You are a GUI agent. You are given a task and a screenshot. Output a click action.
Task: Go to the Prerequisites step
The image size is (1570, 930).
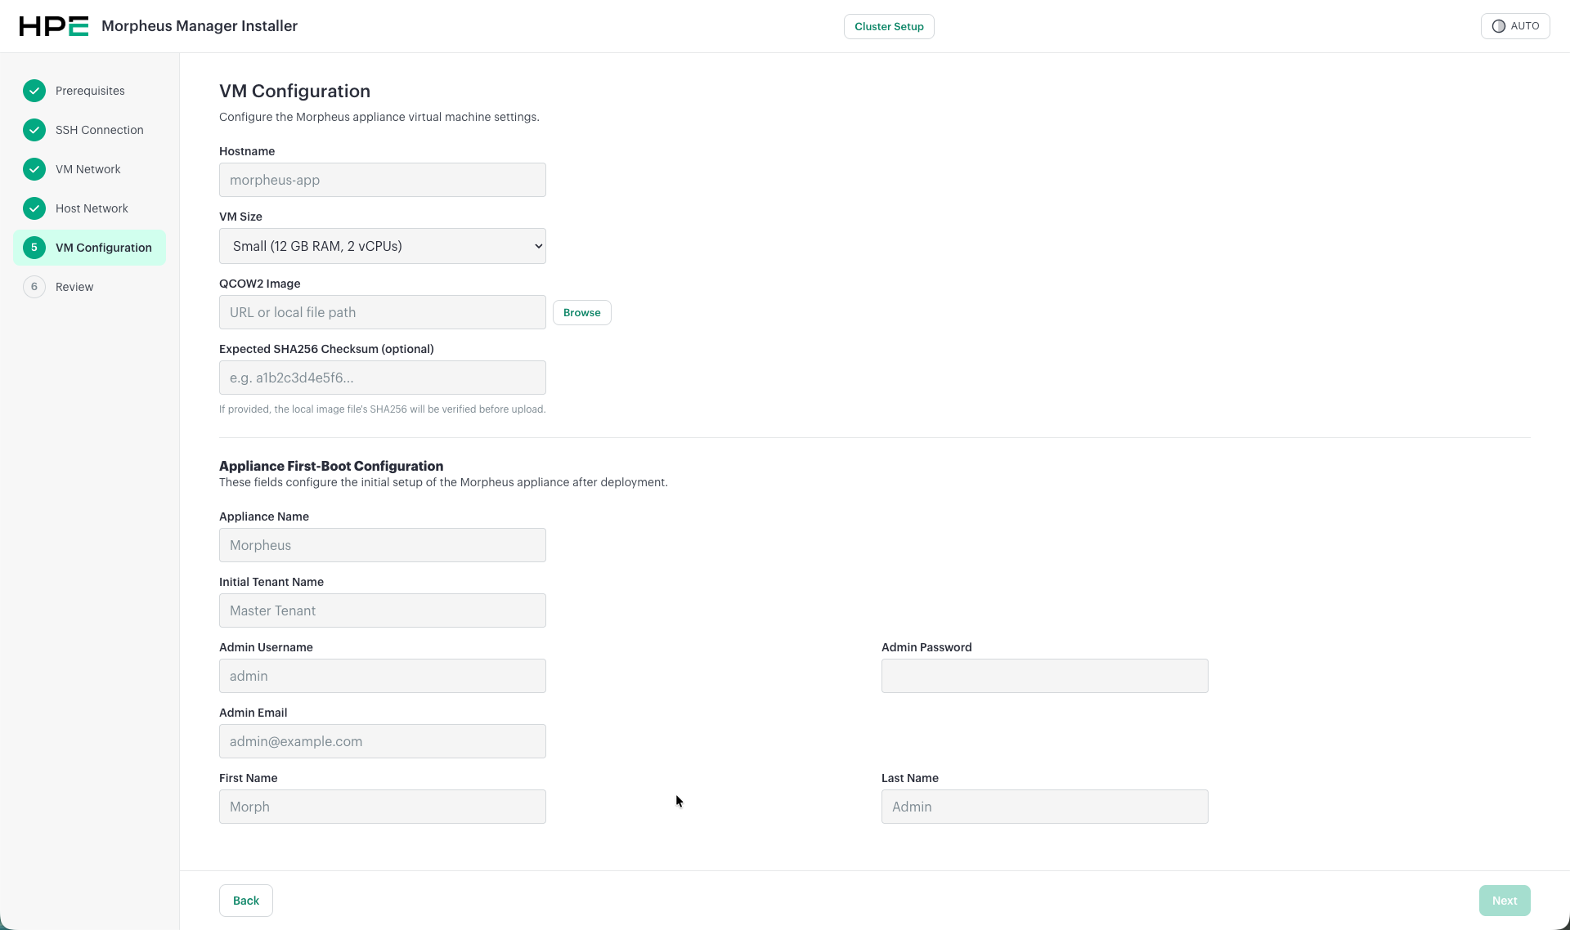tap(90, 91)
